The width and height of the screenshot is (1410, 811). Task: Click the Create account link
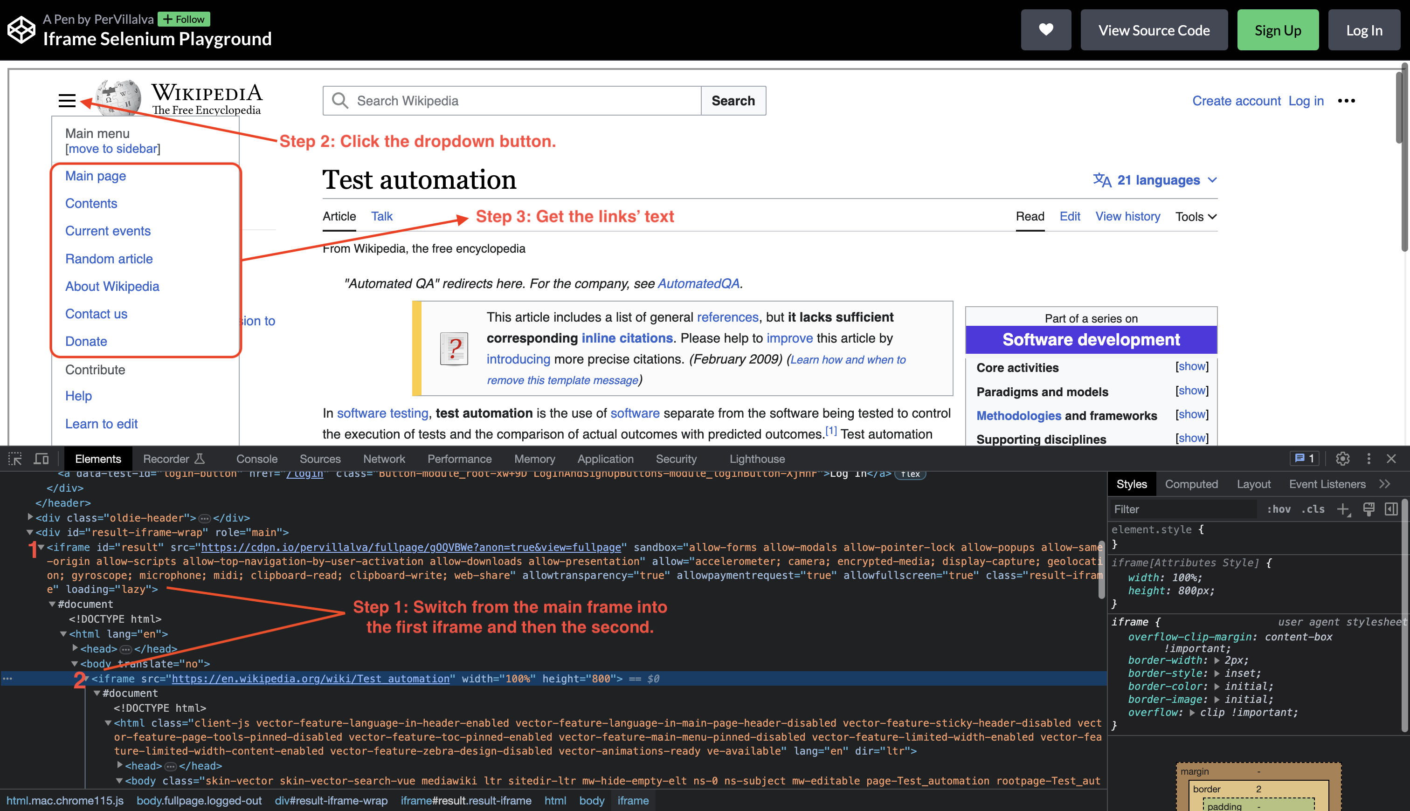pos(1236,100)
